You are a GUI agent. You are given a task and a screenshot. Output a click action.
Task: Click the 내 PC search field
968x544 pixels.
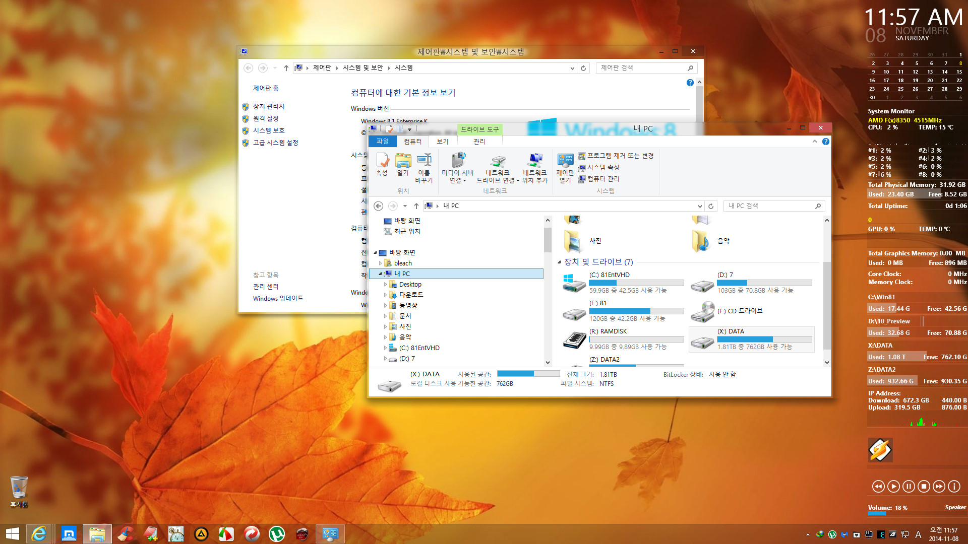tap(774, 206)
